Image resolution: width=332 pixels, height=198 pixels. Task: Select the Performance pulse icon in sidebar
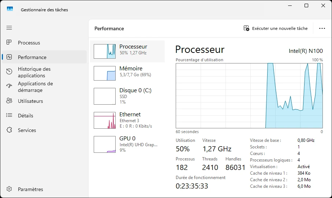tap(9, 57)
